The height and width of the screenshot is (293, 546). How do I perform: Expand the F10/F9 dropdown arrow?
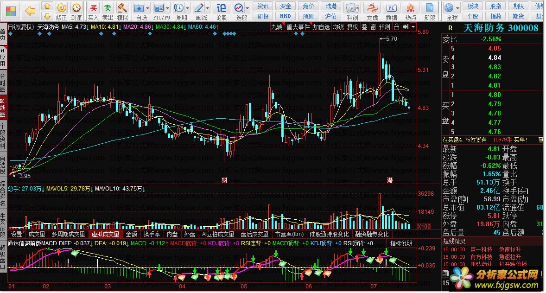(x=168, y=8)
